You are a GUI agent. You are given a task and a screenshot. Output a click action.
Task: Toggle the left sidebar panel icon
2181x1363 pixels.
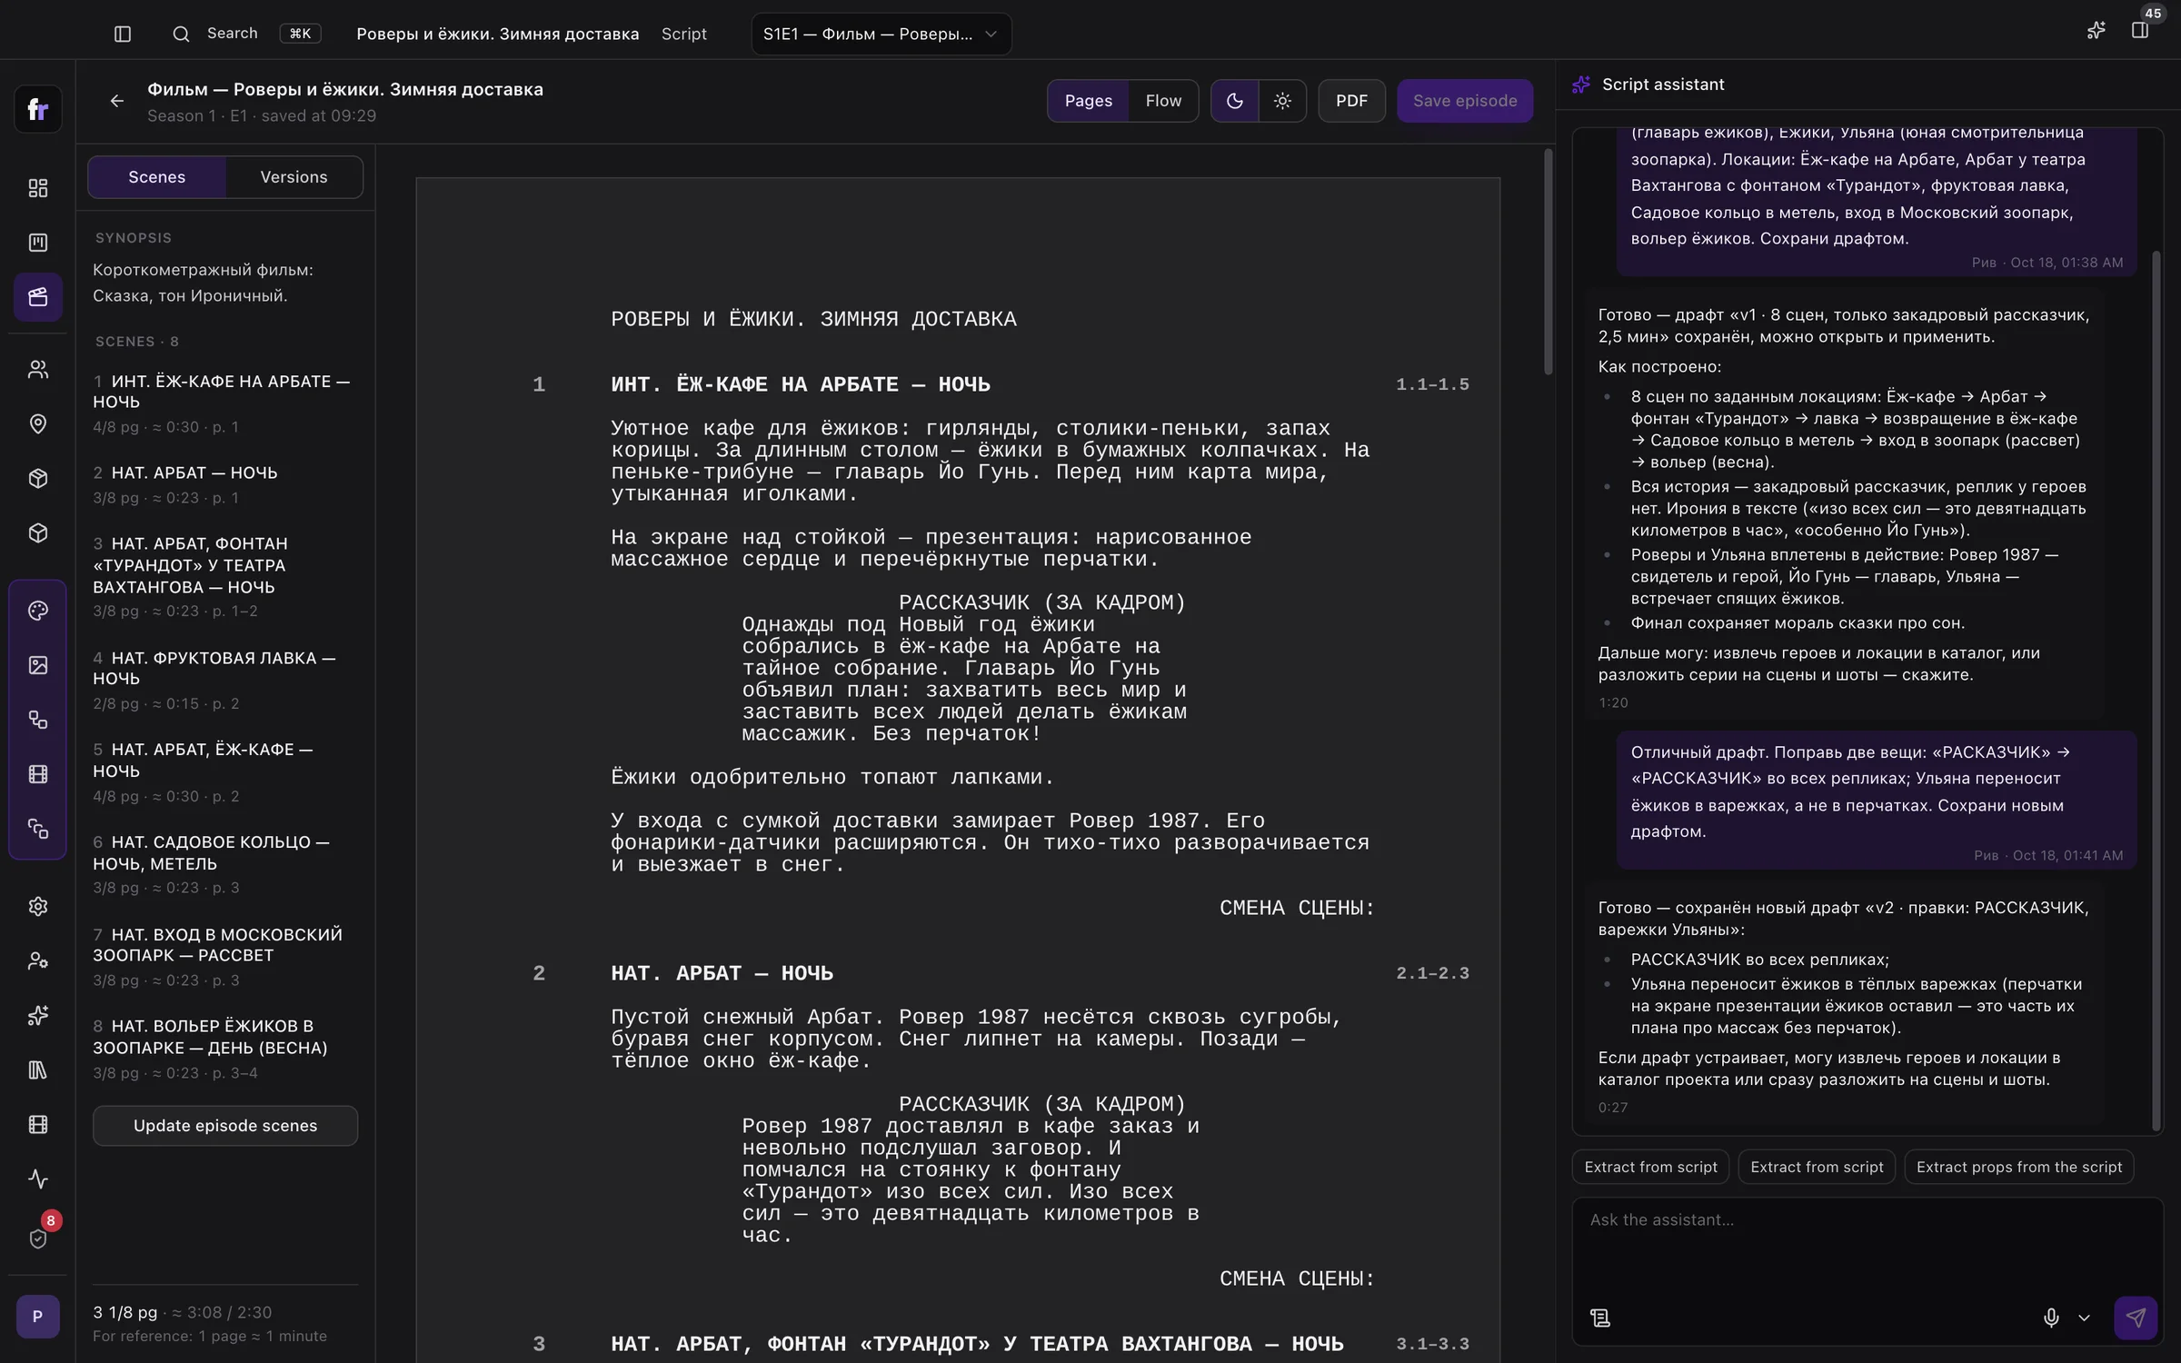123,34
